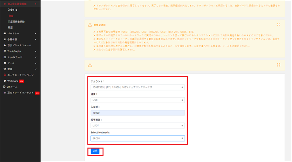Expand the TradeCopier sidebar section
The width and height of the screenshot is (292, 162).
[x=35, y=51]
